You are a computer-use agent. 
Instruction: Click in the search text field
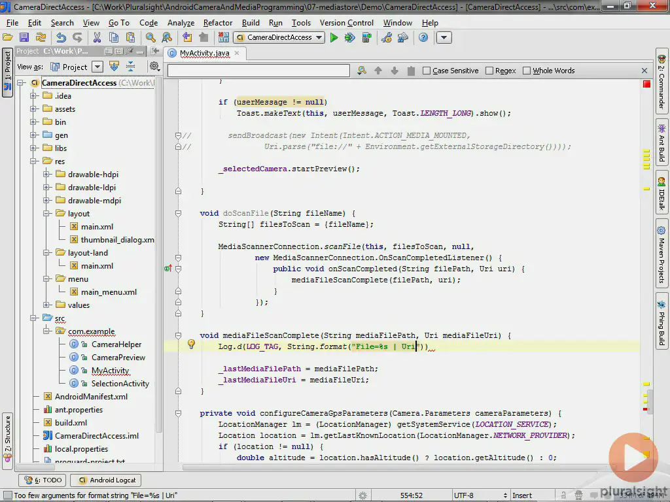258,71
